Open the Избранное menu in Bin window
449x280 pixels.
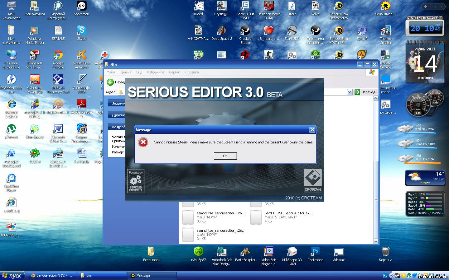pyautogui.click(x=156, y=72)
